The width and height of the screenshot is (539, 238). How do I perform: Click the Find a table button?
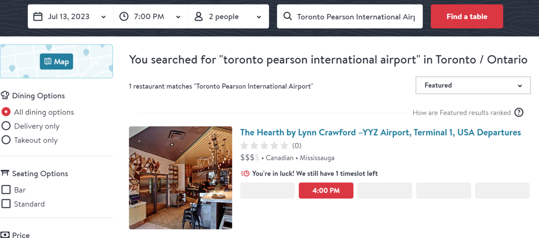tap(467, 16)
